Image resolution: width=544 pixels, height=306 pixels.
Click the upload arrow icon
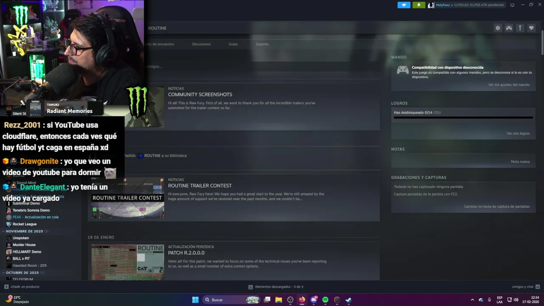tap(520, 28)
